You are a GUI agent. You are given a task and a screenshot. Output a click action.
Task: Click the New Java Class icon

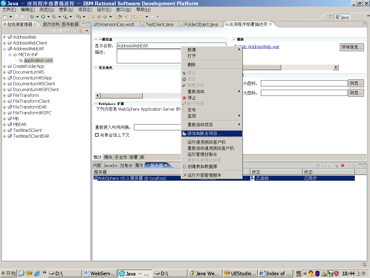coord(105,17)
